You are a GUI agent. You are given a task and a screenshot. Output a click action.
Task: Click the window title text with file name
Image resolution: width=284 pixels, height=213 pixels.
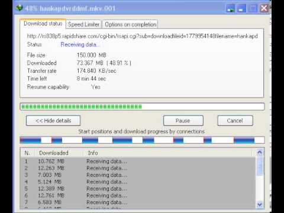coord(70,8)
